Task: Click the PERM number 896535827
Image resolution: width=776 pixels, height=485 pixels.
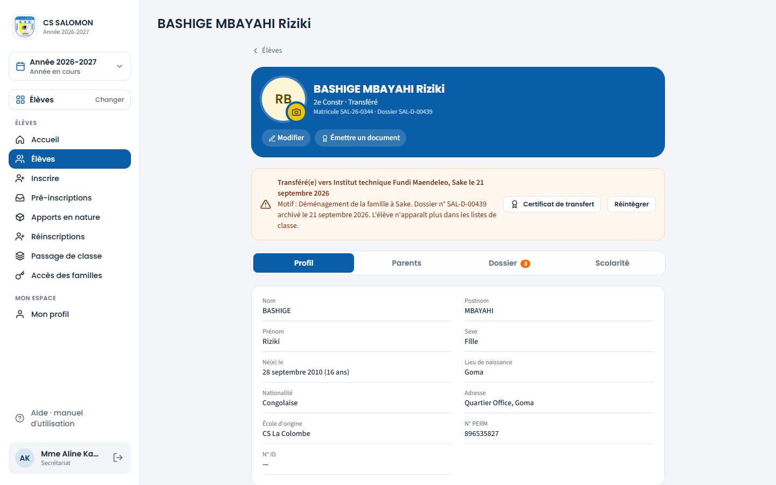Action: coord(482,434)
